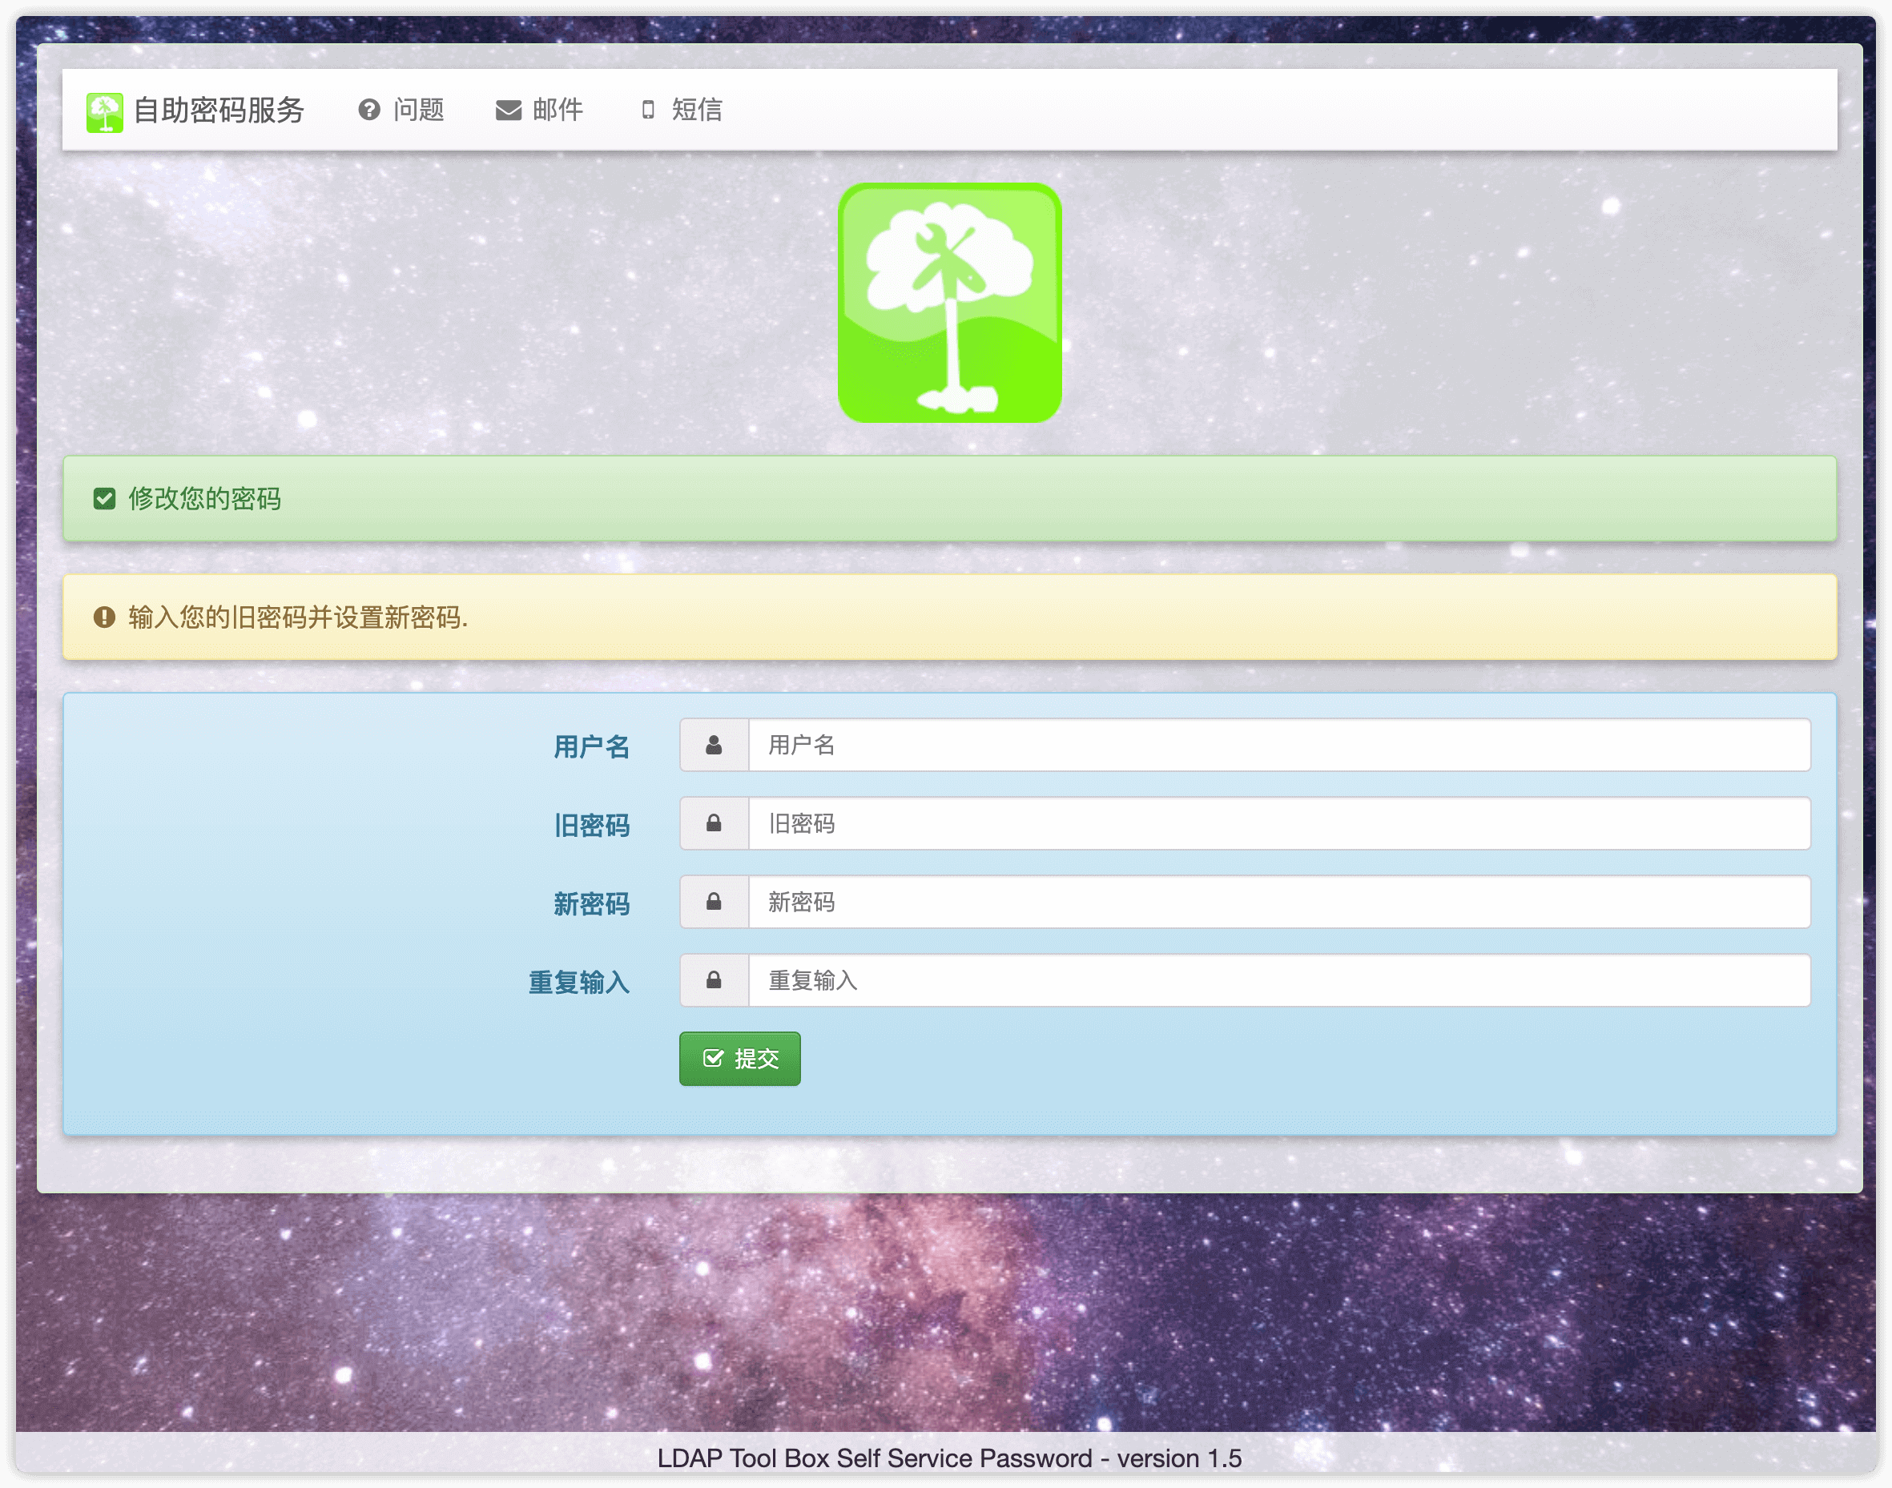Open the 自助密码服务 home link
The width and height of the screenshot is (1892, 1488).
click(195, 111)
